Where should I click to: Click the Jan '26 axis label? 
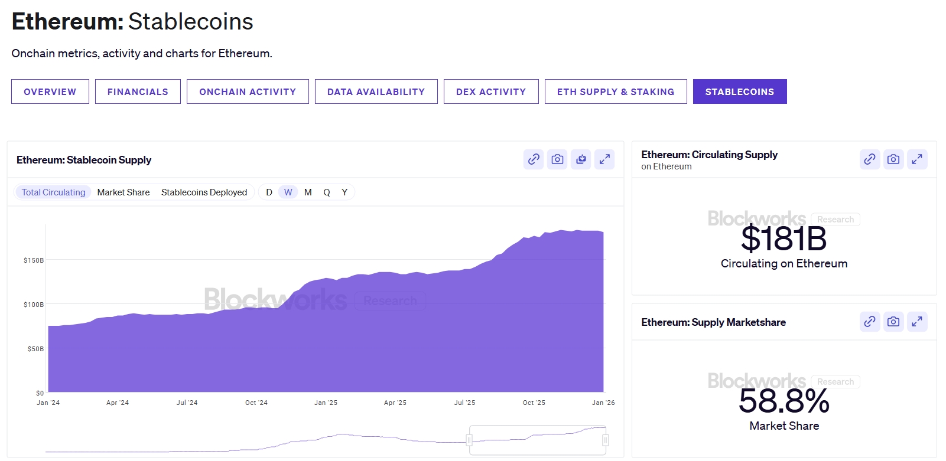[x=603, y=403]
